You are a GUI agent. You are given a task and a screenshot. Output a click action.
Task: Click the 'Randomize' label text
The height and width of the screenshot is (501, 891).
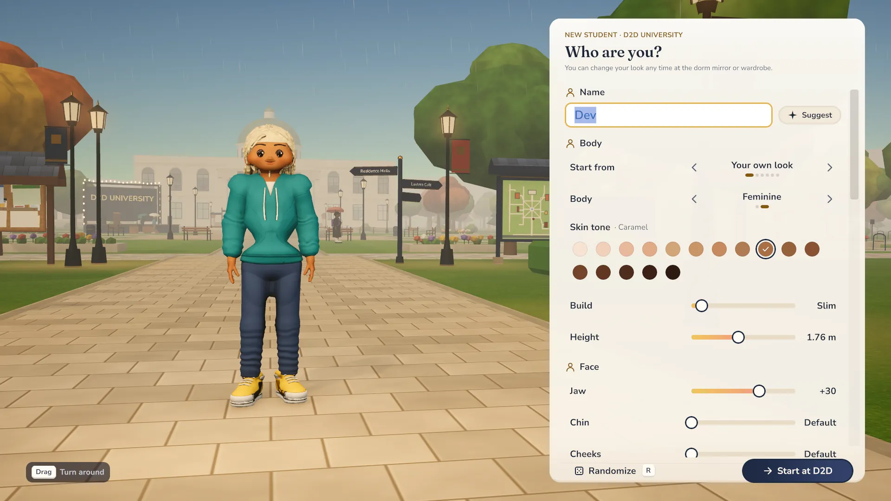612,471
